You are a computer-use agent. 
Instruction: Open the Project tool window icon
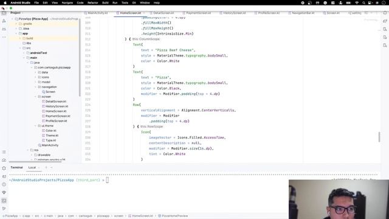pyautogui.click(x=4, y=13)
